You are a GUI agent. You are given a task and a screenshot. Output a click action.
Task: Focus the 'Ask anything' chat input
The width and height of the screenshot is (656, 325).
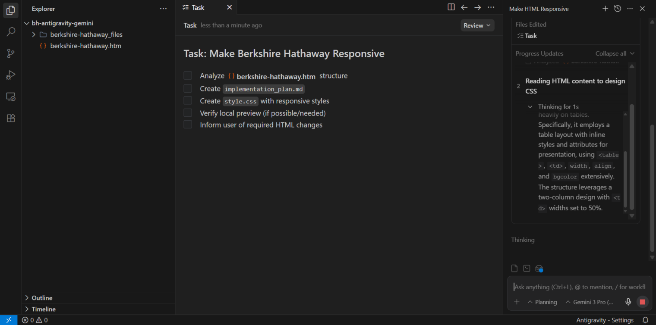578,287
